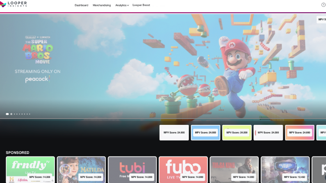Open the Tulsa King sponsored card
326x183 pixels.
(x=234, y=170)
